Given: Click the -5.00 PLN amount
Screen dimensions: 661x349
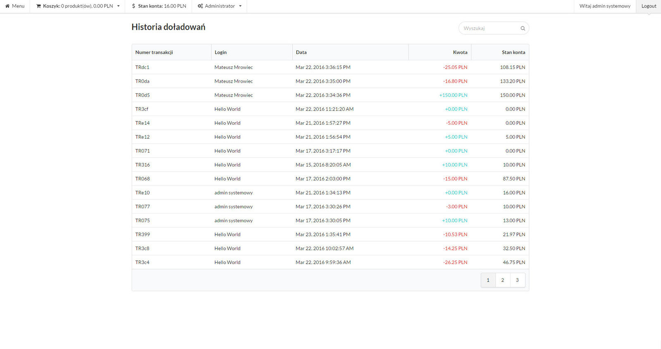Looking at the screenshot, I should (x=457, y=123).
